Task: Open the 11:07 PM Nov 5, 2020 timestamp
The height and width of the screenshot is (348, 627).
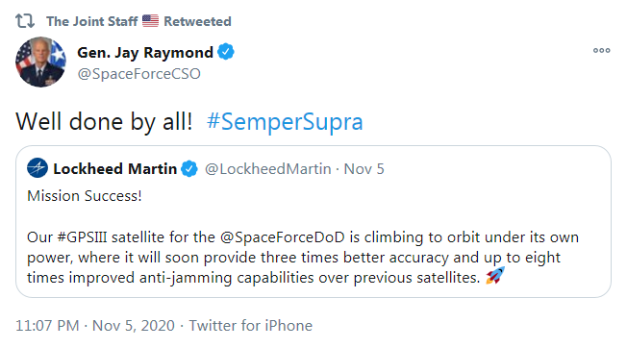Action: [x=95, y=326]
